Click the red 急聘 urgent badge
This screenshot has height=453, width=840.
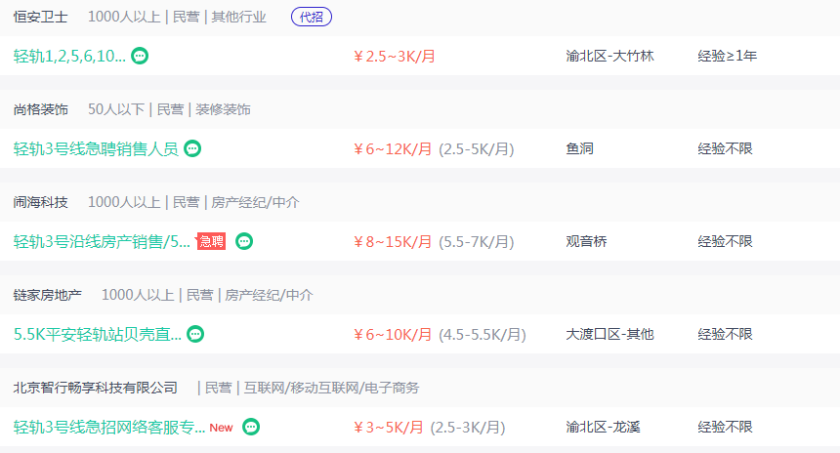(x=211, y=241)
